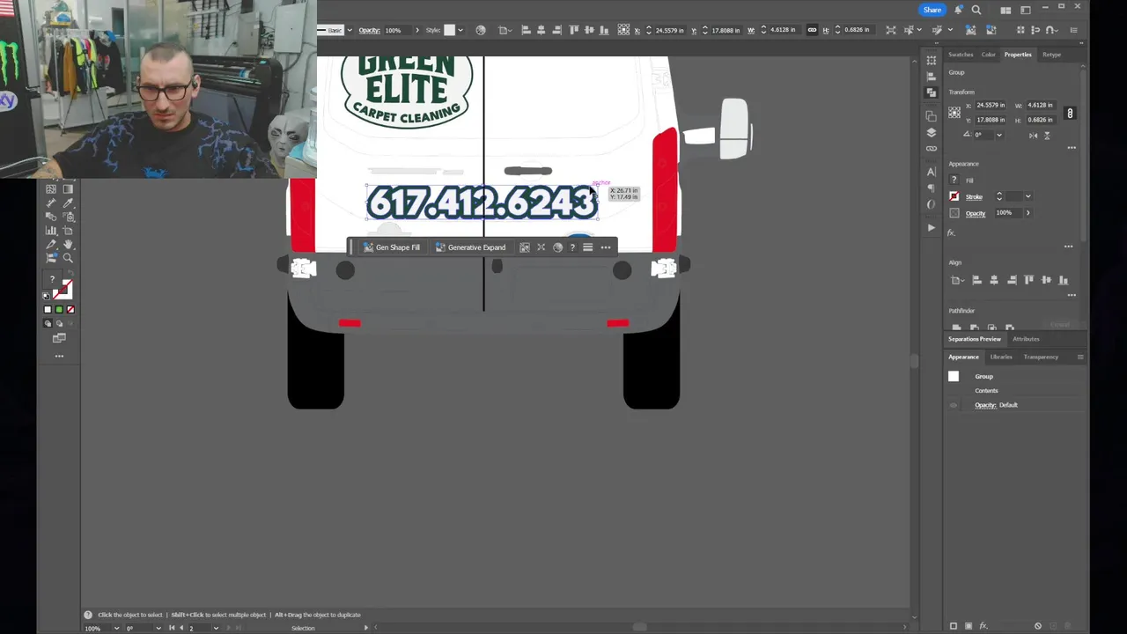The height and width of the screenshot is (634, 1127).
Task: Click the Edit Toolbar three-dots button
Action: (x=59, y=356)
